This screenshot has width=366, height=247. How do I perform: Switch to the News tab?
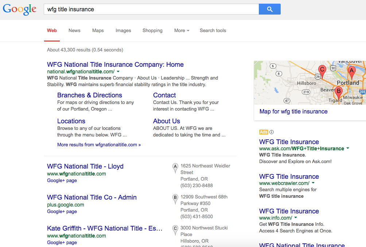[x=74, y=31]
